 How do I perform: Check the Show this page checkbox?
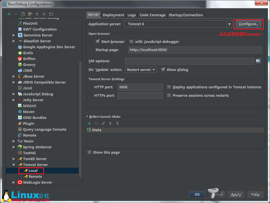tap(90, 152)
